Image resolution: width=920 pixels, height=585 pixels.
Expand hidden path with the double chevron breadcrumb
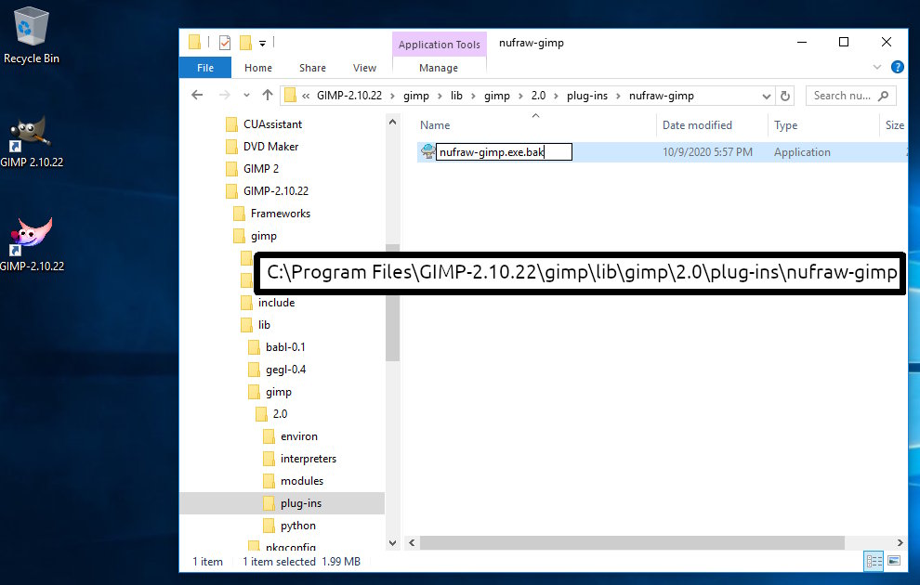pyautogui.click(x=306, y=96)
